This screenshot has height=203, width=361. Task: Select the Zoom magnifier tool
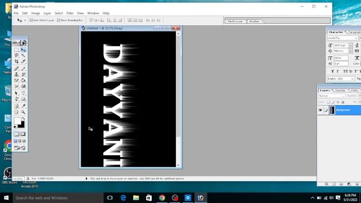click(x=23, y=112)
